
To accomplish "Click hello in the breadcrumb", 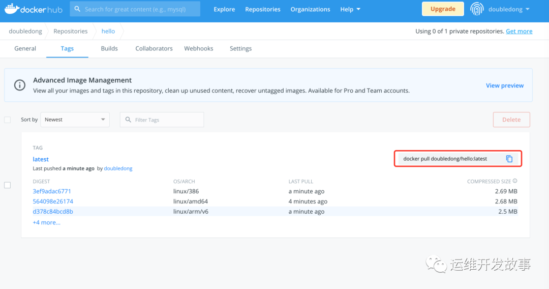I will (108, 31).
